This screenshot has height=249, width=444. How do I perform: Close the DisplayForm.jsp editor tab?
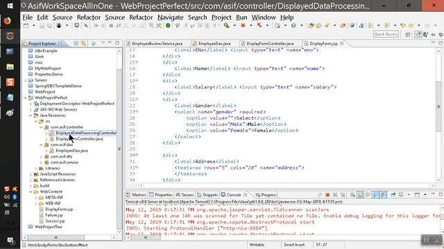[x=342, y=44]
